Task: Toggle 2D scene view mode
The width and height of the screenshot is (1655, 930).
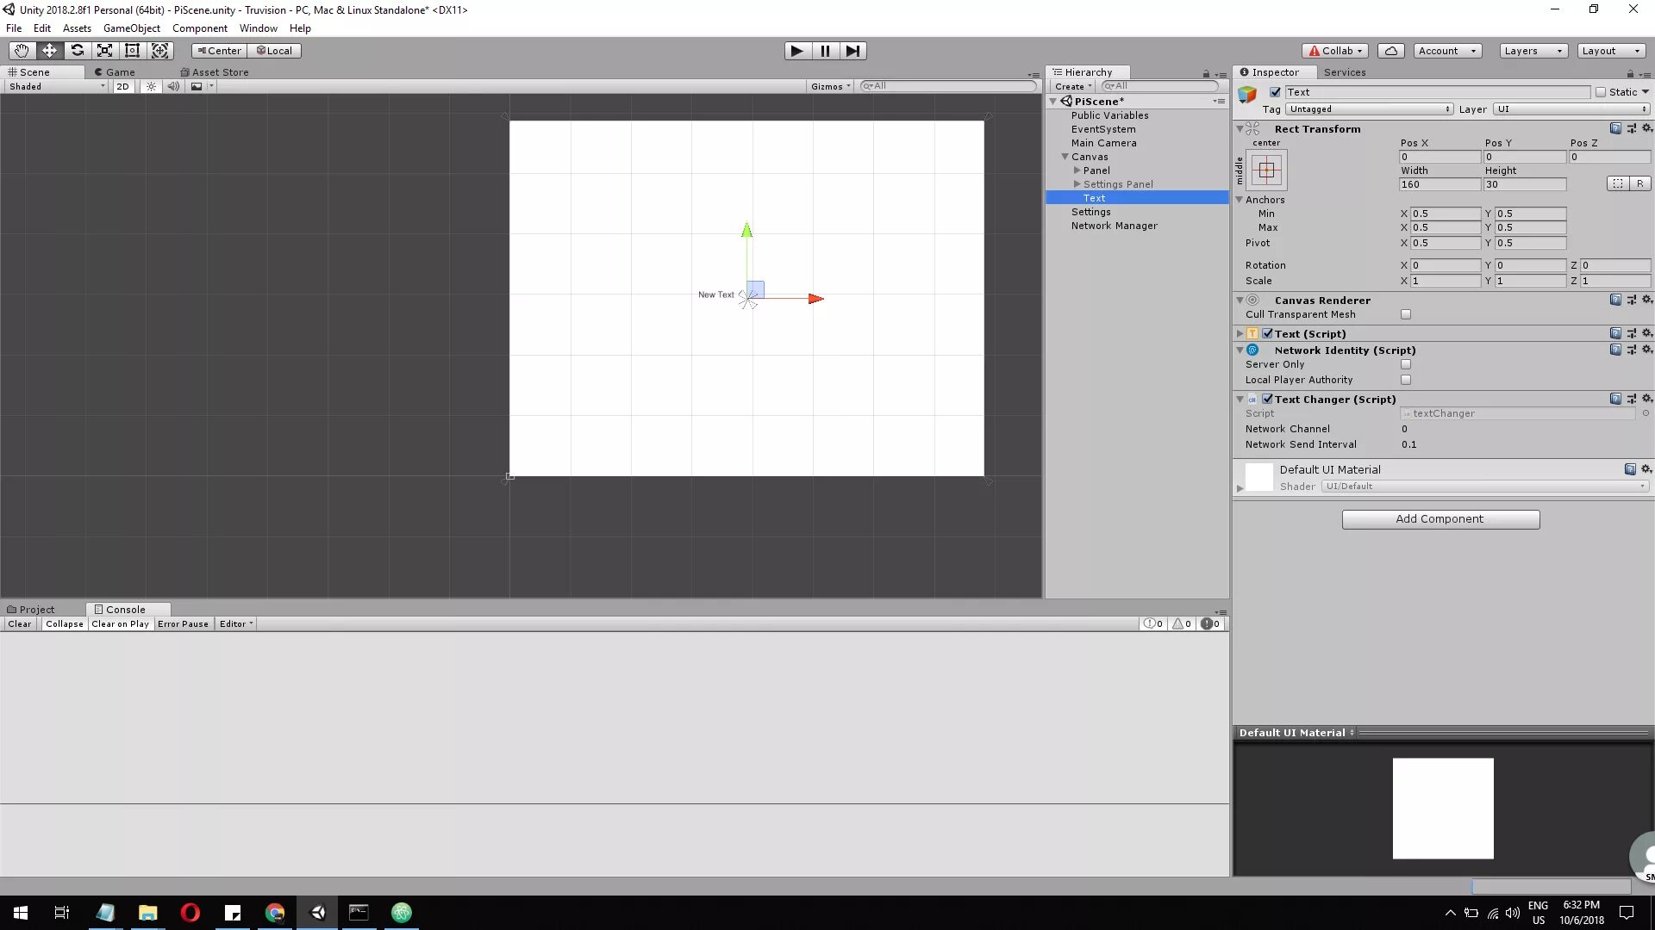Action: coord(122,86)
